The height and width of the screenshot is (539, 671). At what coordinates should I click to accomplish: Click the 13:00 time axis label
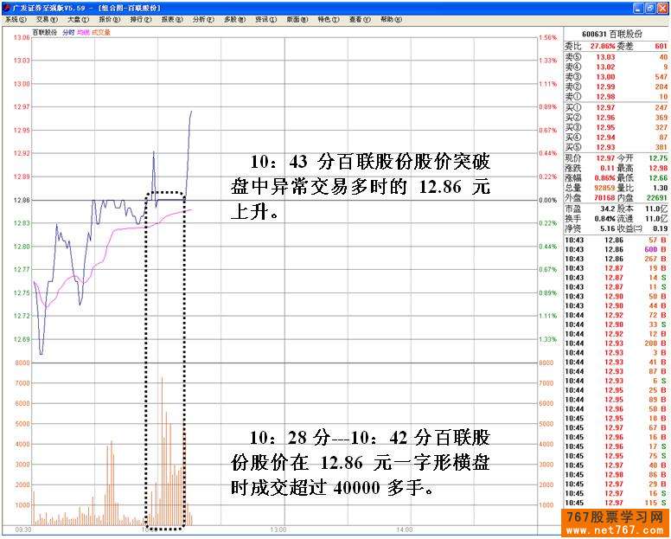[x=278, y=529]
